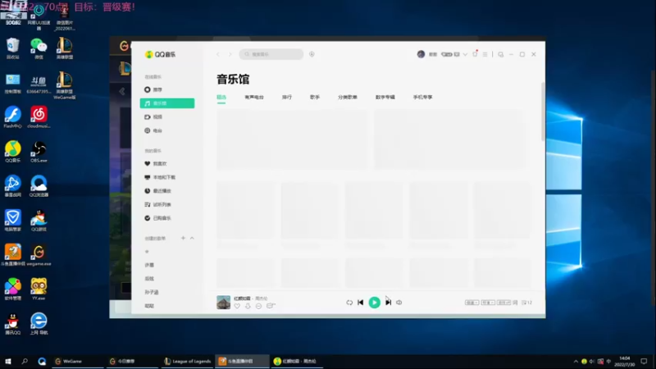656x369 pixels.
Task: Open 推荐 in QQ Music sidebar
Action: click(x=153, y=89)
